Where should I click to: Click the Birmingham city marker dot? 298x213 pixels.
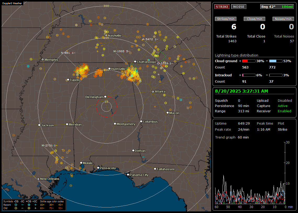105,97
